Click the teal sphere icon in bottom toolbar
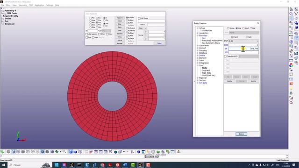 point(115,152)
